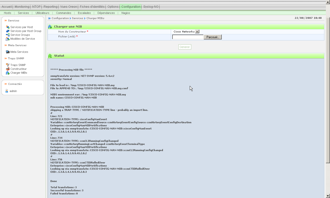Open Fiches d'identités tab
Image resolution: width=330 pixels, height=198 pixels.
pyautogui.click(x=92, y=7)
